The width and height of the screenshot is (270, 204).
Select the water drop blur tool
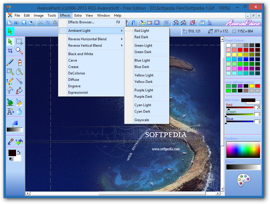click(19, 112)
